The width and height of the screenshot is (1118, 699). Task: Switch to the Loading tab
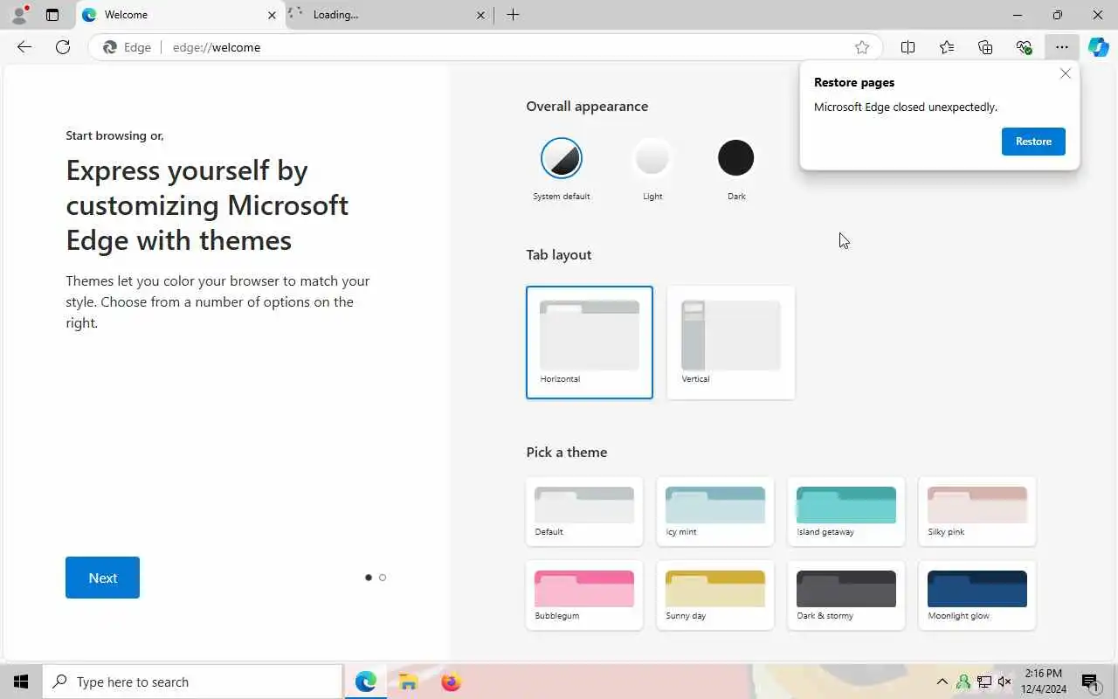389,15
